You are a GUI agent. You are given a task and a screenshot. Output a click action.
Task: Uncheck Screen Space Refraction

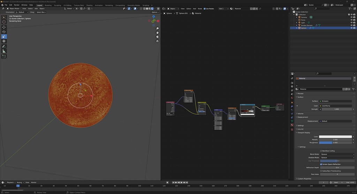pos(321,164)
